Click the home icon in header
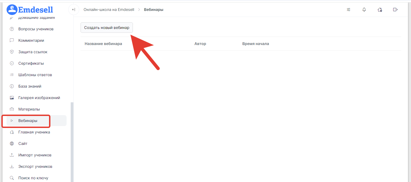This screenshot has height=182, width=411. pos(380,10)
